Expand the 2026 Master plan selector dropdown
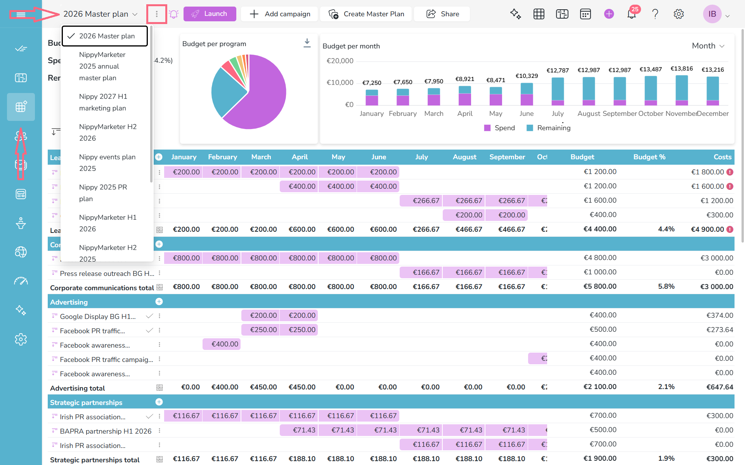This screenshot has width=745, height=465. (100, 14)
